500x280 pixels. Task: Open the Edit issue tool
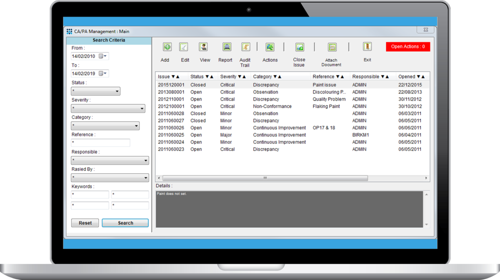pos(184,47)
